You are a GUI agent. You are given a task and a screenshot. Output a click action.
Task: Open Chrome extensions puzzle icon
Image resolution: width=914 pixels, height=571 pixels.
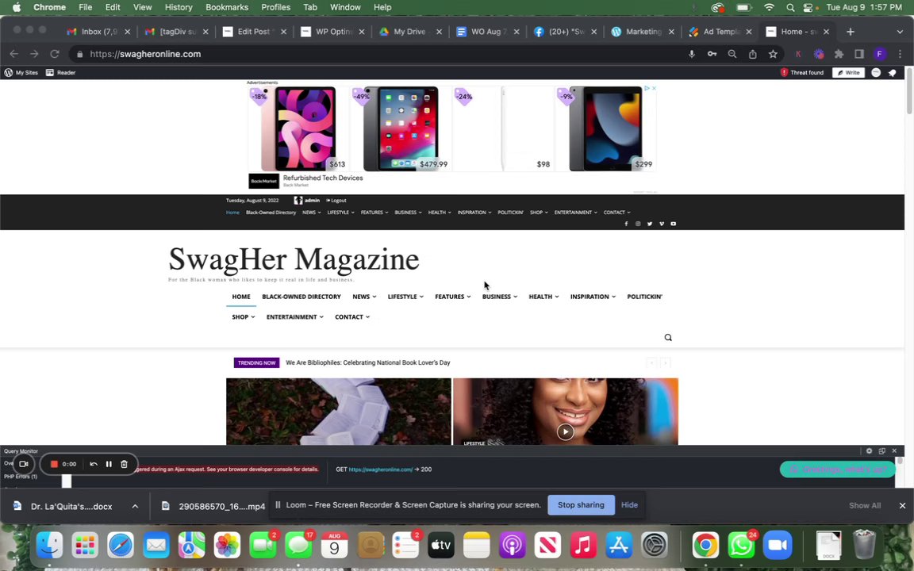(x=839, y=54)
